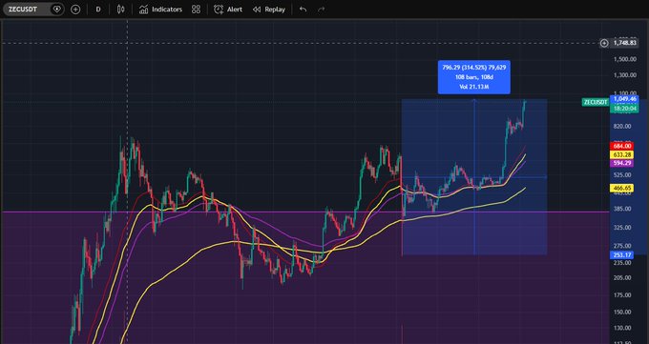Undo the last chart action
This screenshot has height=344, width=649.
coord(303,10)
